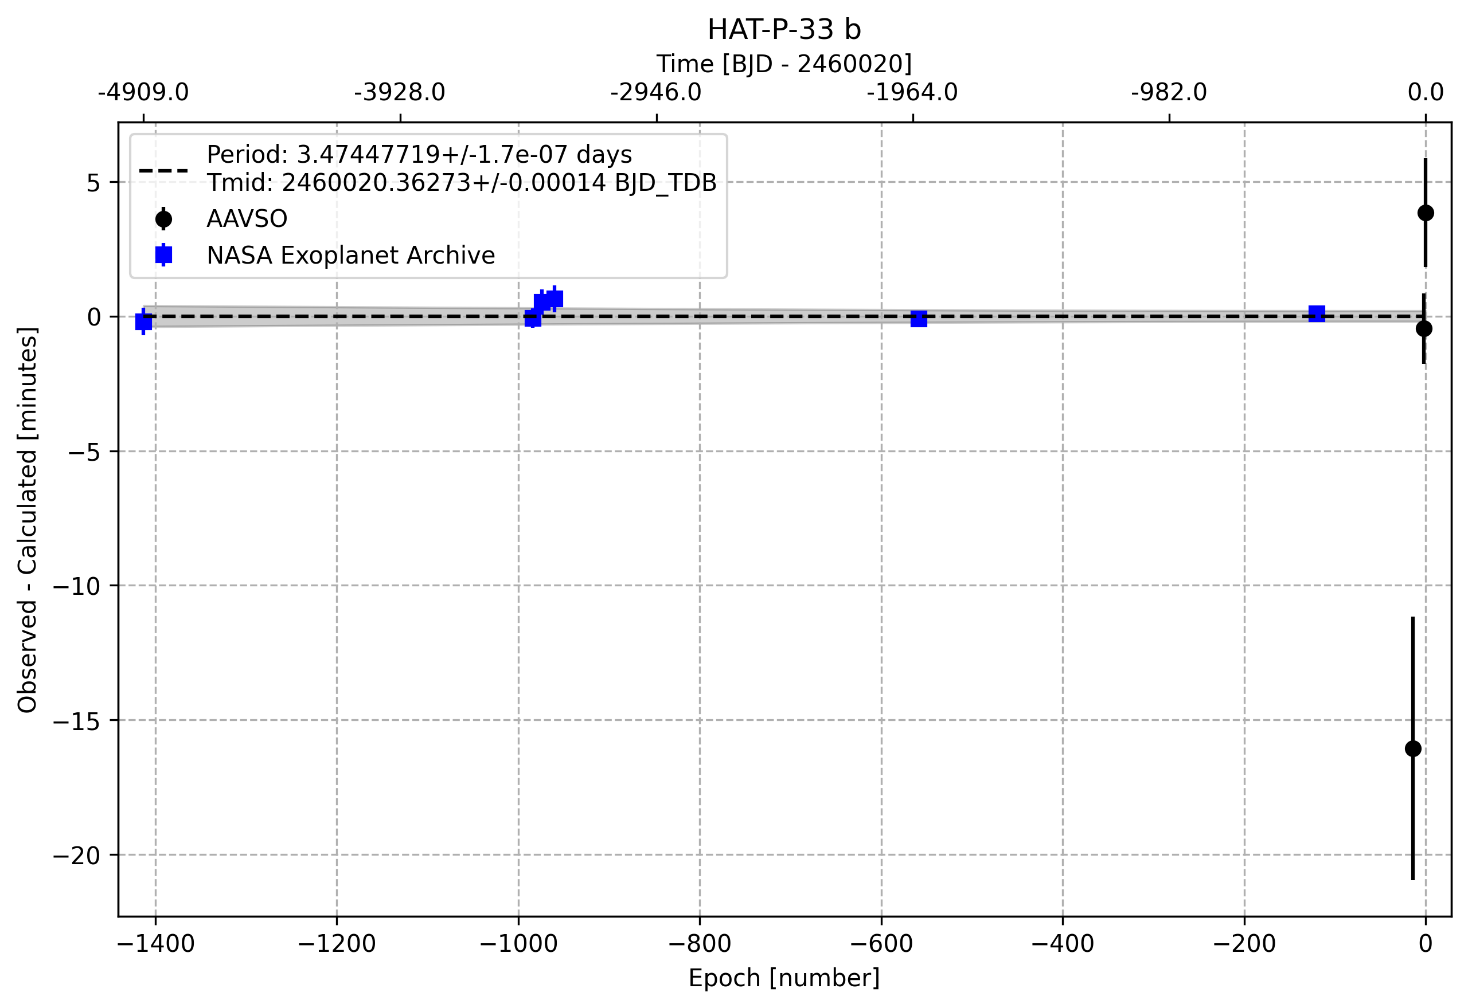1468x1008 pixels.
Task: Click the blue square near epoch -120
Action: coord(1317,313)
